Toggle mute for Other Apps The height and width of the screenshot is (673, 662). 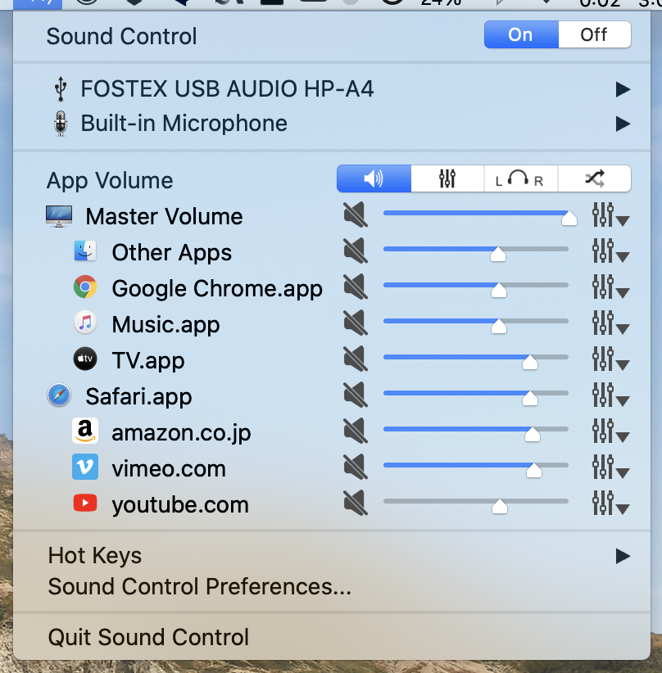(x=356, y=251)
